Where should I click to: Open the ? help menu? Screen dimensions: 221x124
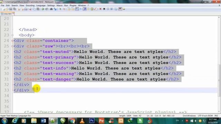pyautogui.click(x=88, y=6)
